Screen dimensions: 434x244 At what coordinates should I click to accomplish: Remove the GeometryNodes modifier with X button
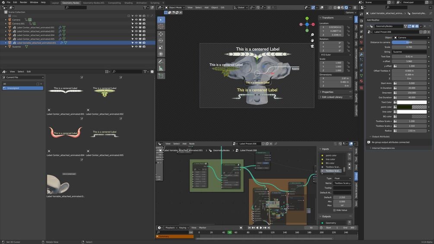pos(425,26)
